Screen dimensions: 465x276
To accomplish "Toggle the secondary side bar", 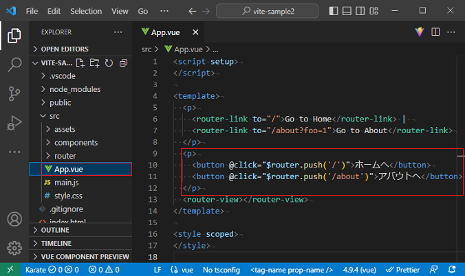I will (360, 11).
